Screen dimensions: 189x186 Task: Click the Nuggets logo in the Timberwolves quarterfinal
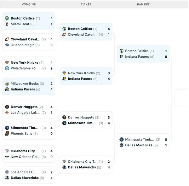(64, 117)
